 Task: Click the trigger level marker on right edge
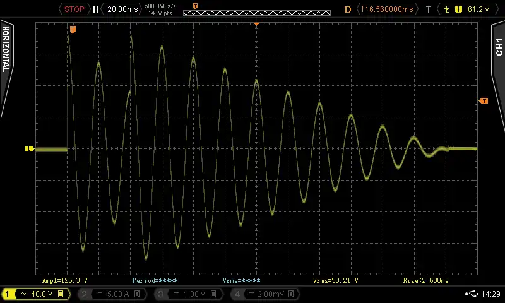click(484, 101)
